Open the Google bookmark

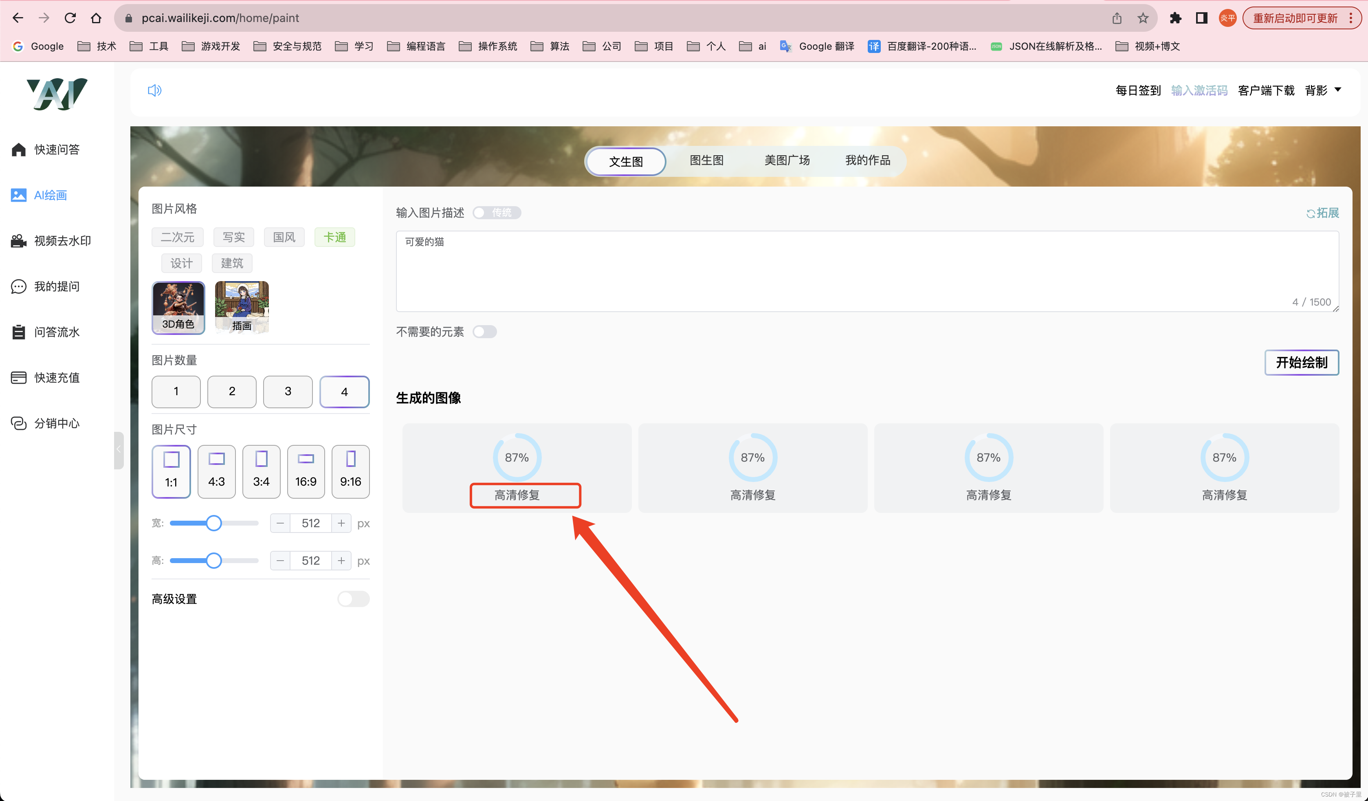[38, 46]
